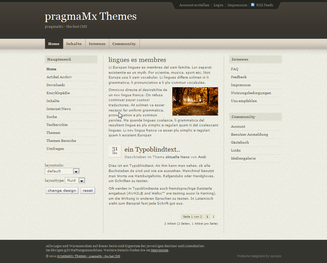Click the 31 Mrz date badge
Screen dimensions: 327x263
pos(115,151)
